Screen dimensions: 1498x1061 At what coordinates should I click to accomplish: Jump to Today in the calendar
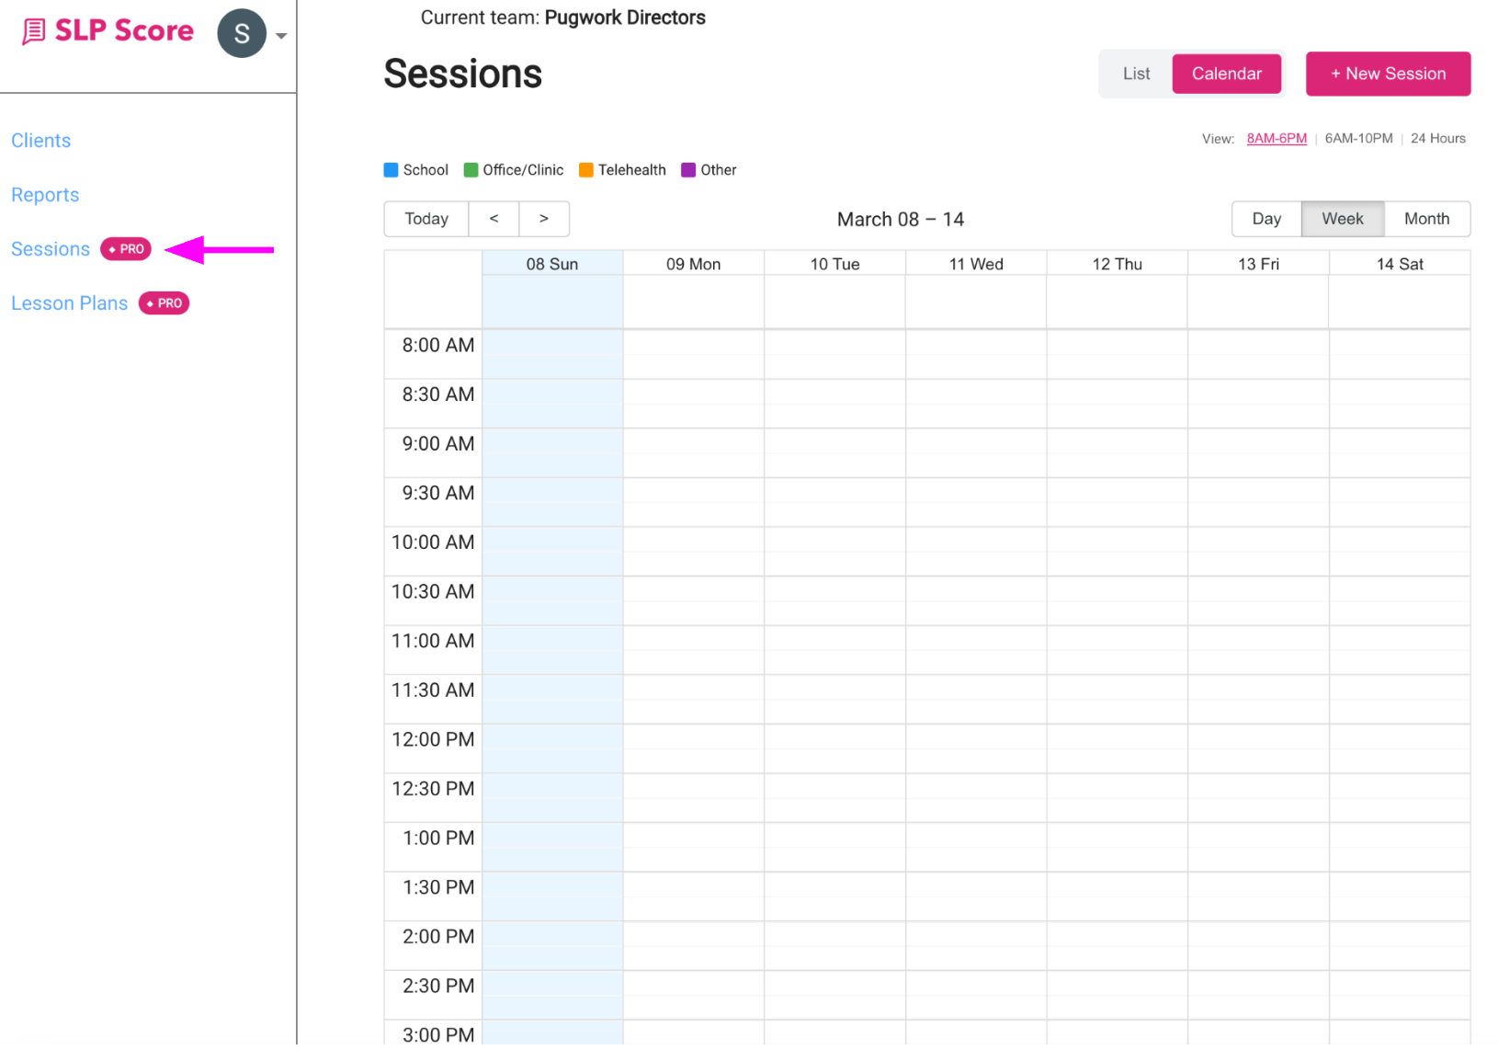(426, 219)
